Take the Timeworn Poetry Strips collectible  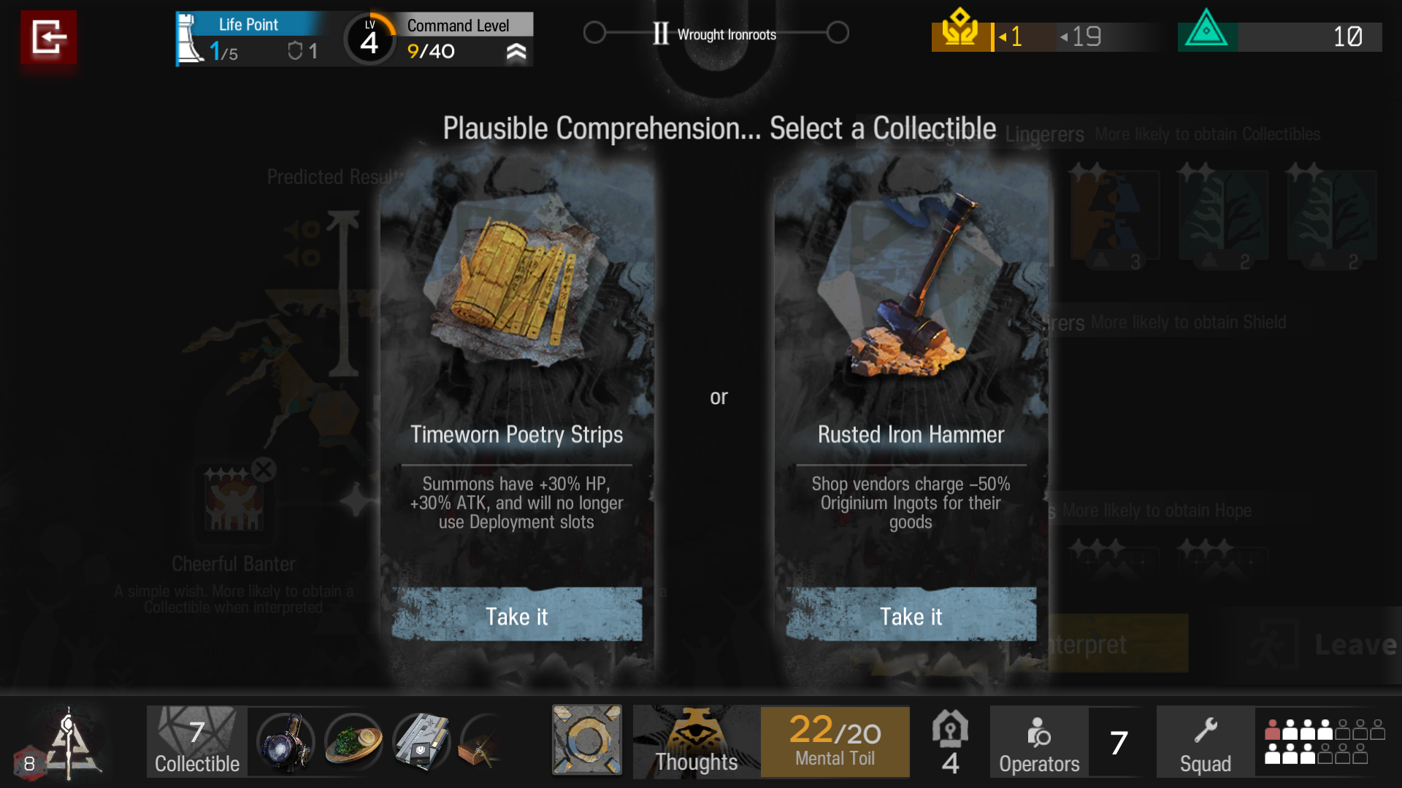click(x=517, y=616)
